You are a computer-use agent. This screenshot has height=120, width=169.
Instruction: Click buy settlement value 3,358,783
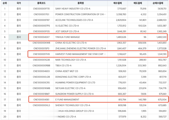pos(121,14)
